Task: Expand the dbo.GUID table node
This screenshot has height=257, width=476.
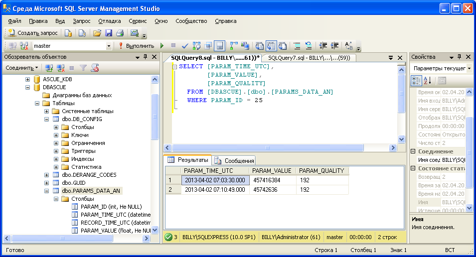Action: click(x=46, y=183)
